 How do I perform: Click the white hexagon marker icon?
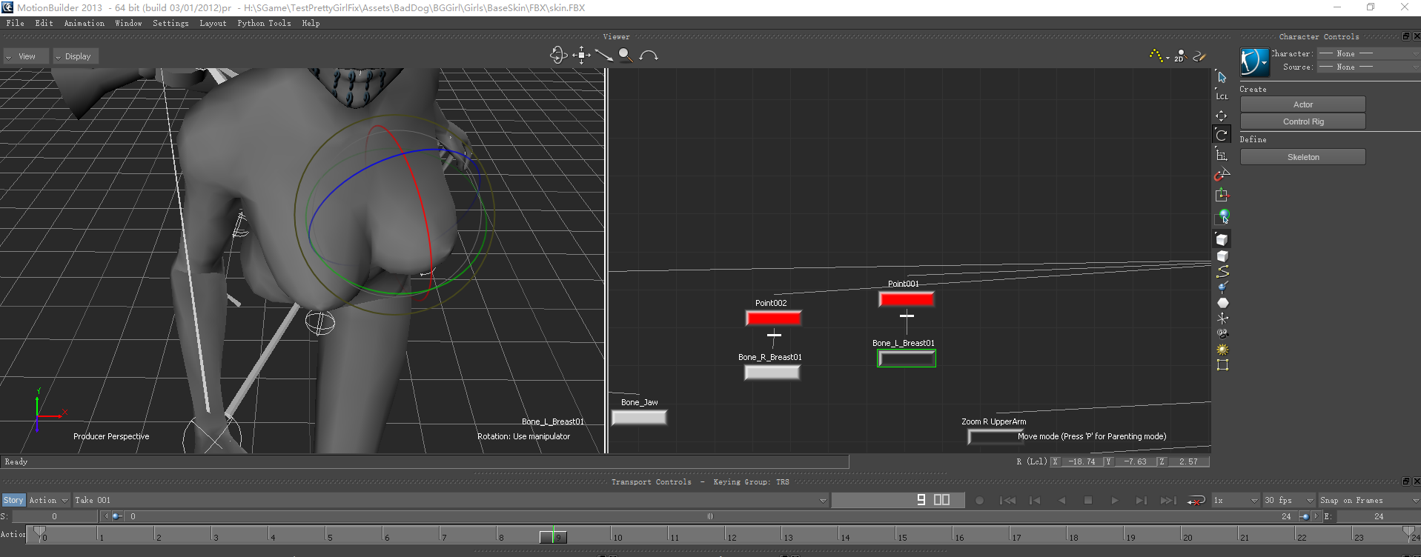[x=1222, y=303]
